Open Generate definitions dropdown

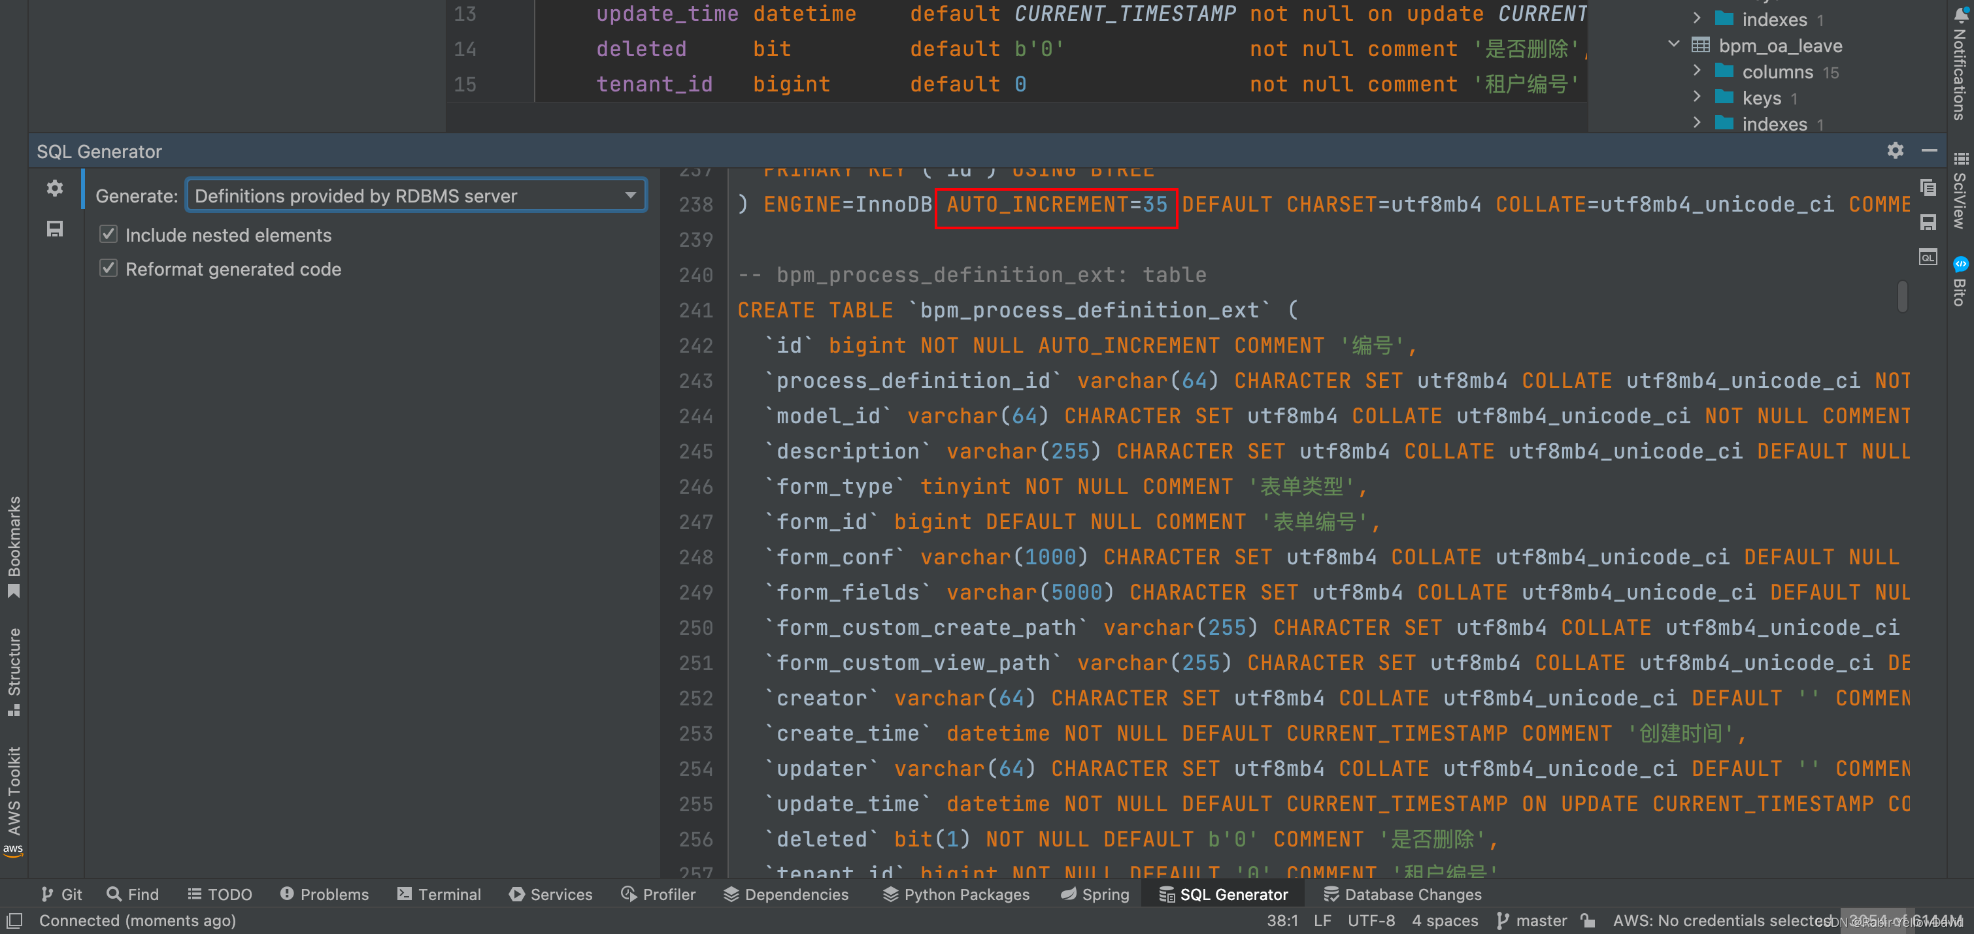[x=416, y=196]
